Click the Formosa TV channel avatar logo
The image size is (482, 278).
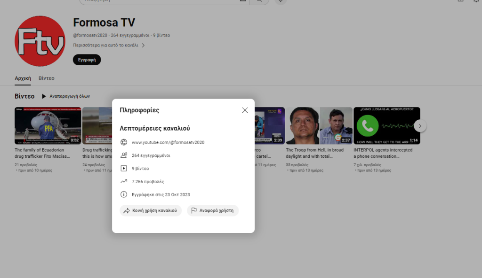[40, 41]
